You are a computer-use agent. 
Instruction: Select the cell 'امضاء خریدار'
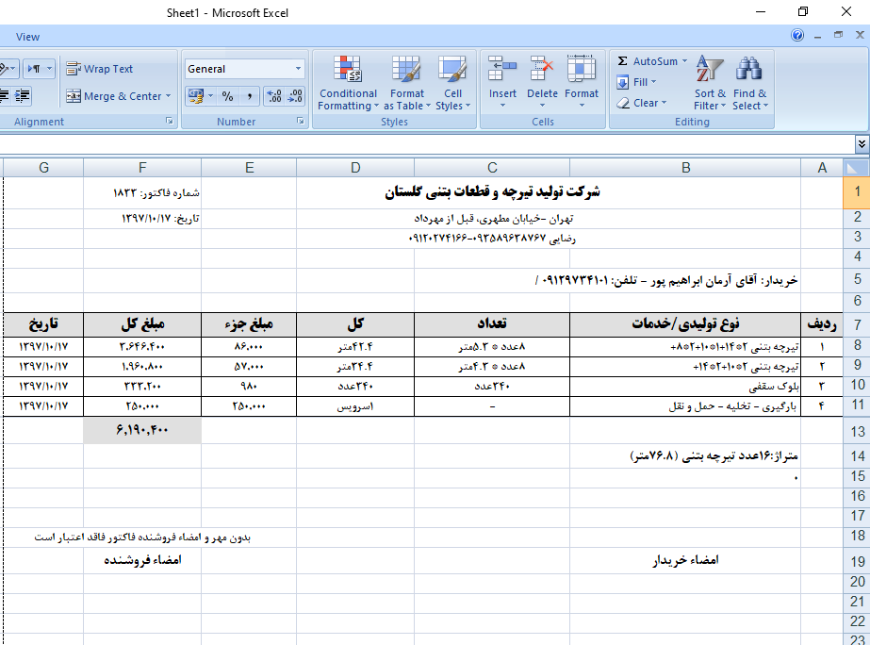coord(685,561)
